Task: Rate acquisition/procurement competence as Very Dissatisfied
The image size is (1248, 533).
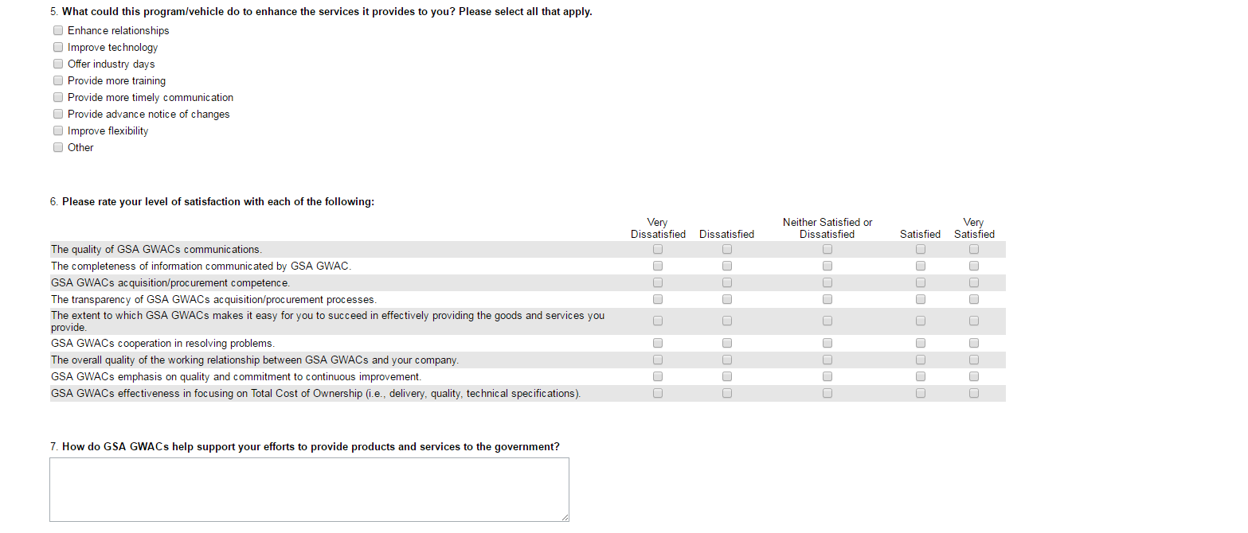Action: (658, 282)
